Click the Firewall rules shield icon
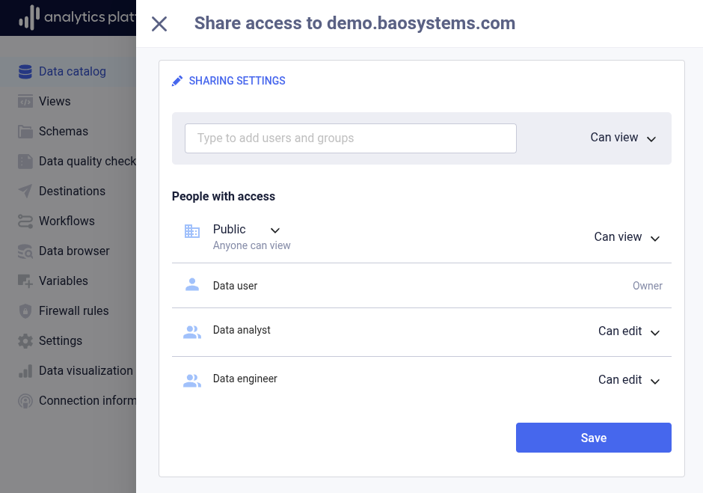This screenshot has width=703, height=493. click(25, 311)
